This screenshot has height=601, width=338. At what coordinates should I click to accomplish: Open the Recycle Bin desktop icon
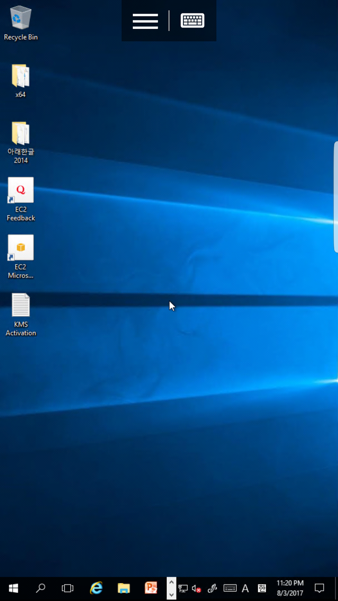21,23
